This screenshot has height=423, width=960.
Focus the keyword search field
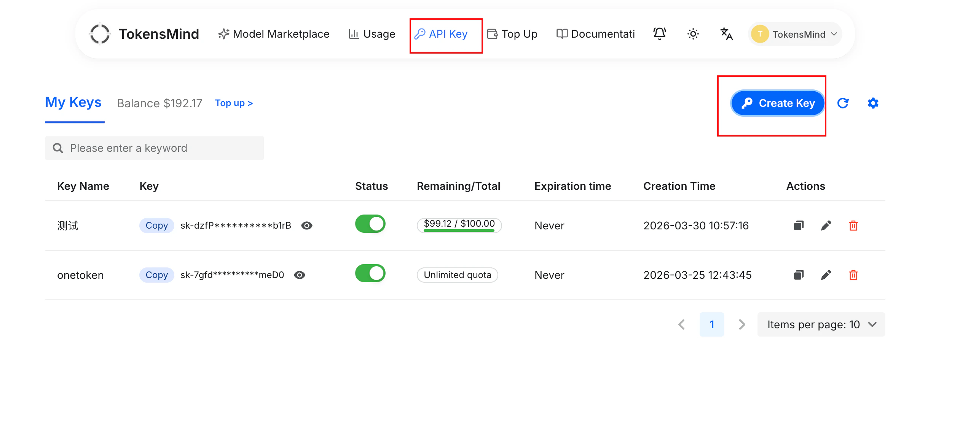[155, 148]
